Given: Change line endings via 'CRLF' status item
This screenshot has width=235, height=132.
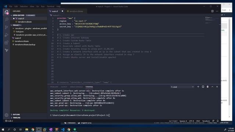Looking at the screenshot, I should (198, 121).
